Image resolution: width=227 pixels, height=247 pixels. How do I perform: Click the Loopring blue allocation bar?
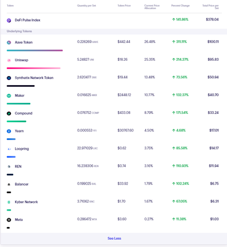click(x=11, y=157)
